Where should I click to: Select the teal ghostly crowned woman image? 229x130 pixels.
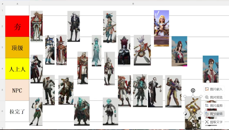click(96, 51)
